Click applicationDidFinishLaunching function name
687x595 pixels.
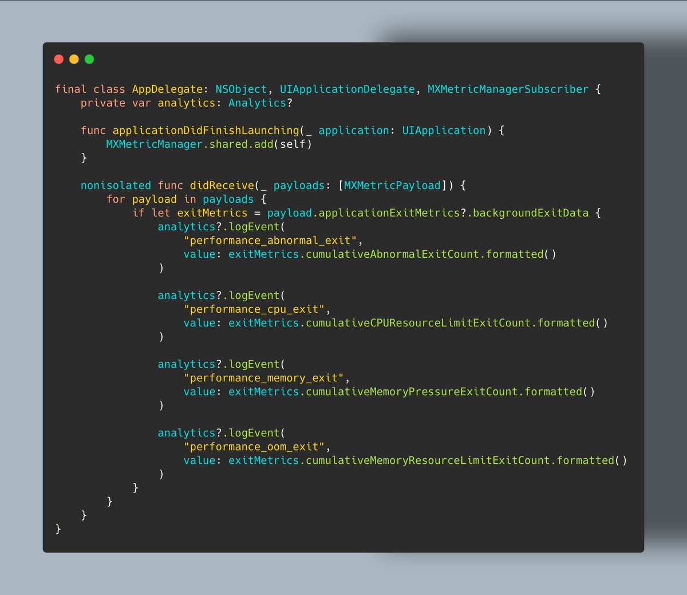(x=206, y=131)
